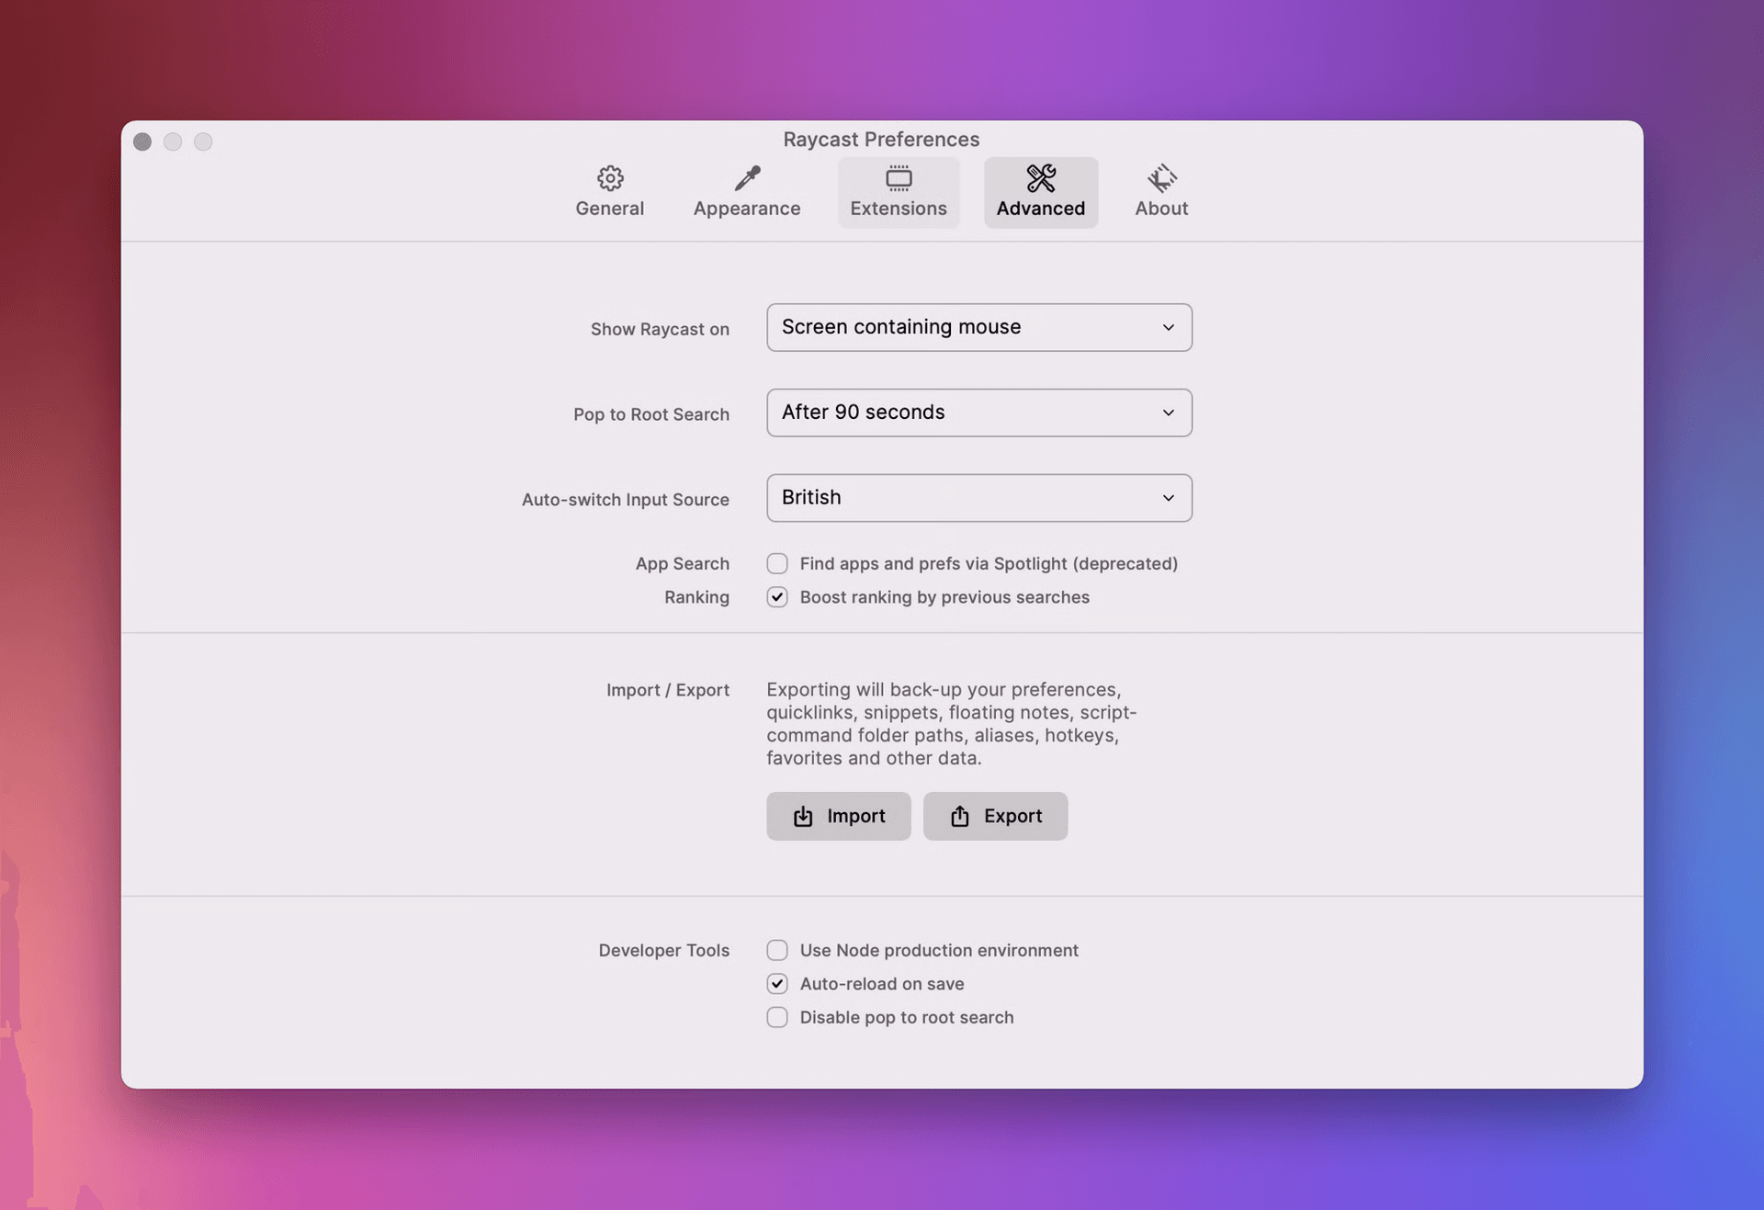Click the share icon inside the Export button

pos(959,816)
